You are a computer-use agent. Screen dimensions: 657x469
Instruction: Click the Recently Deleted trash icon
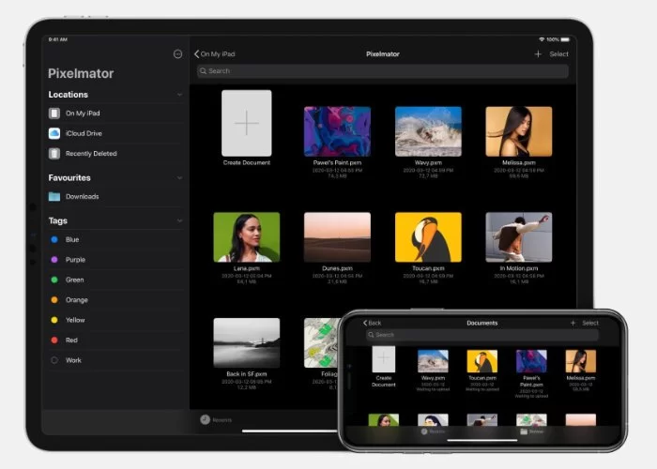click(54, 153)
